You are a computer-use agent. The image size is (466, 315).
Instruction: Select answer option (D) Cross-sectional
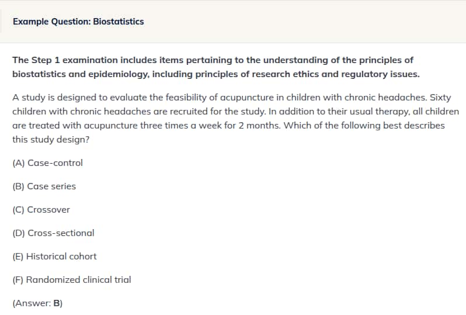53,233
